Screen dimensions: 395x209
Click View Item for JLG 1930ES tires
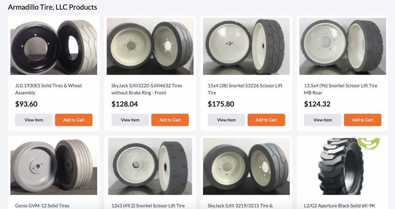34,120
